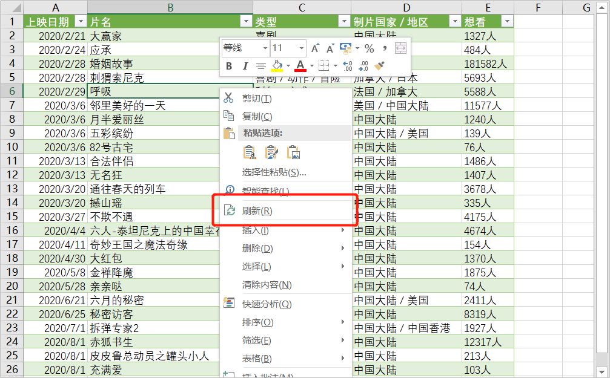610x378 pixels.
Task: Choose 清除内容(N) clear contents
Action: pos(285,285)
